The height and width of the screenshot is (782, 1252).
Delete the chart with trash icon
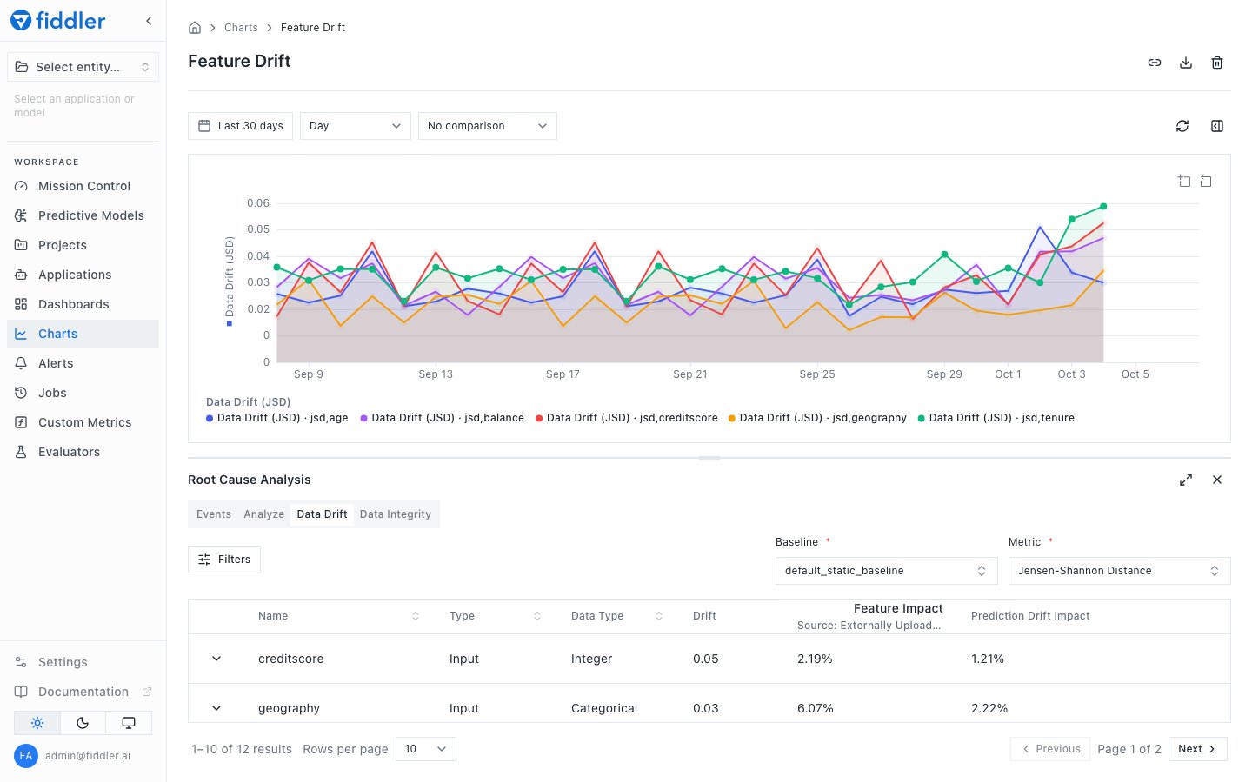(1217, 63)
